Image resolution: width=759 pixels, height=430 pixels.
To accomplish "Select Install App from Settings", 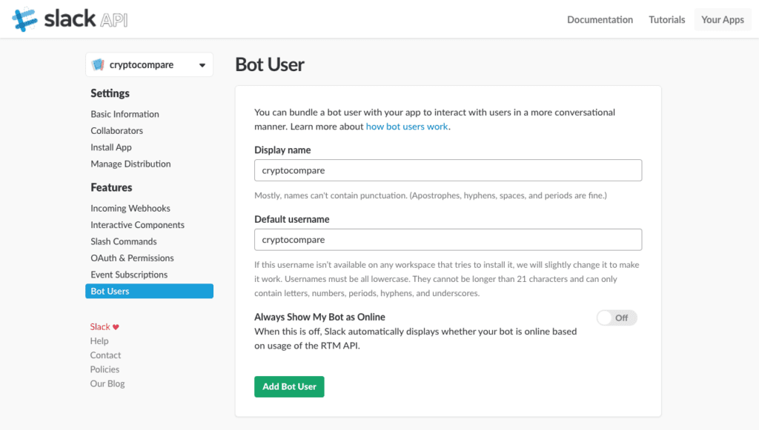I will (110, 147).
